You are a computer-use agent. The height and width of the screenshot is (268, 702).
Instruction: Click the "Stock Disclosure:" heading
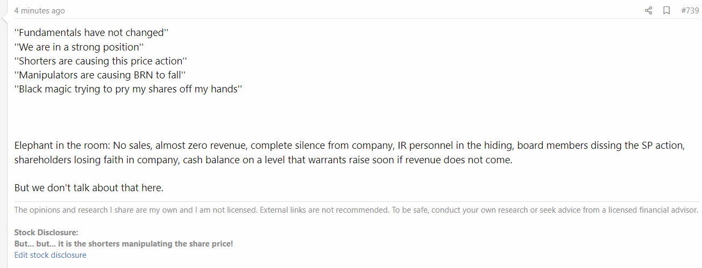pyautogui.click(x=46, y=233)
